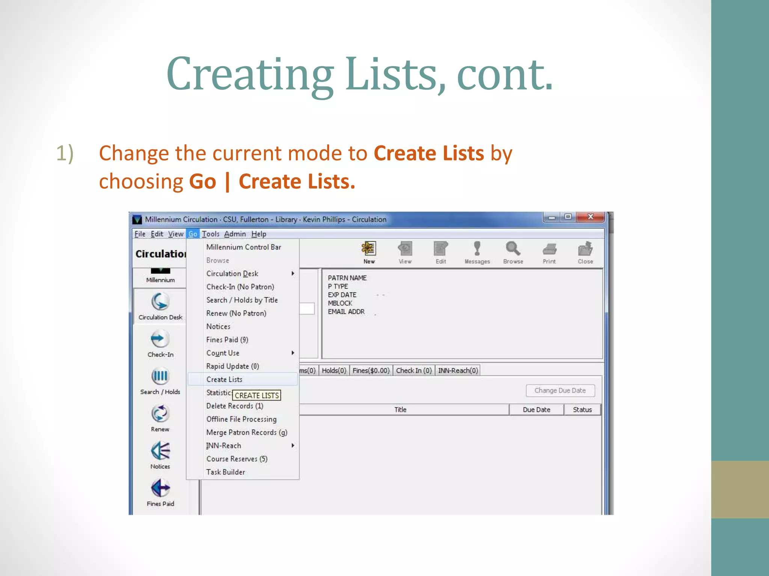Switch to the INN-Reach(0) tab
Screen dimensions: 769x576
(458, 370)
